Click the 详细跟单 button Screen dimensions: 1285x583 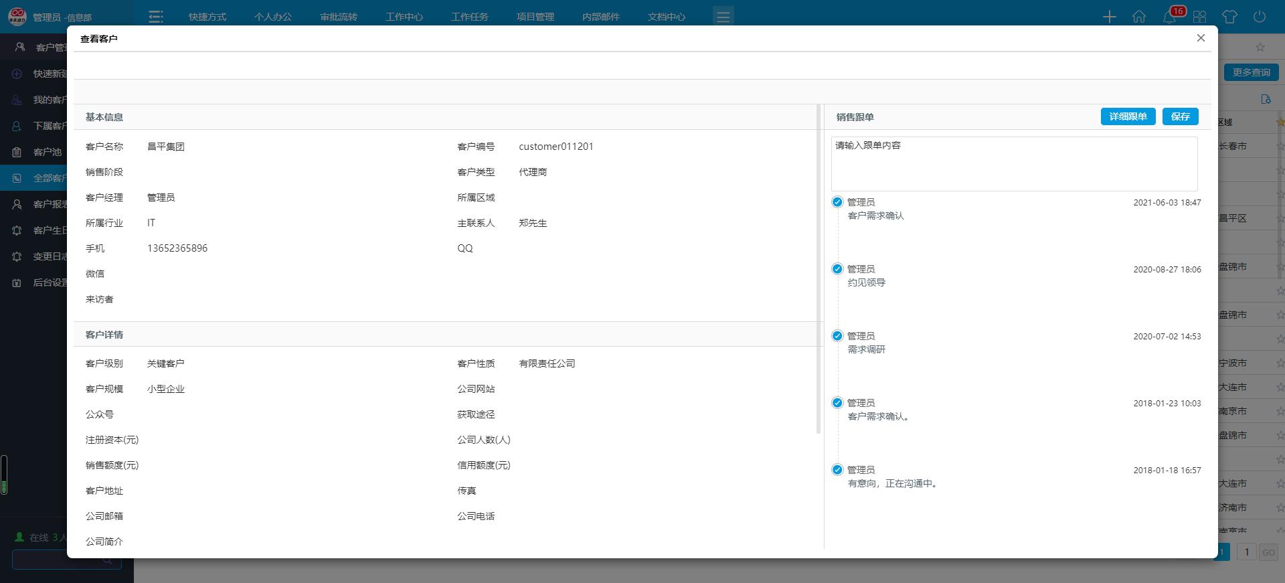pos(1128,116)
